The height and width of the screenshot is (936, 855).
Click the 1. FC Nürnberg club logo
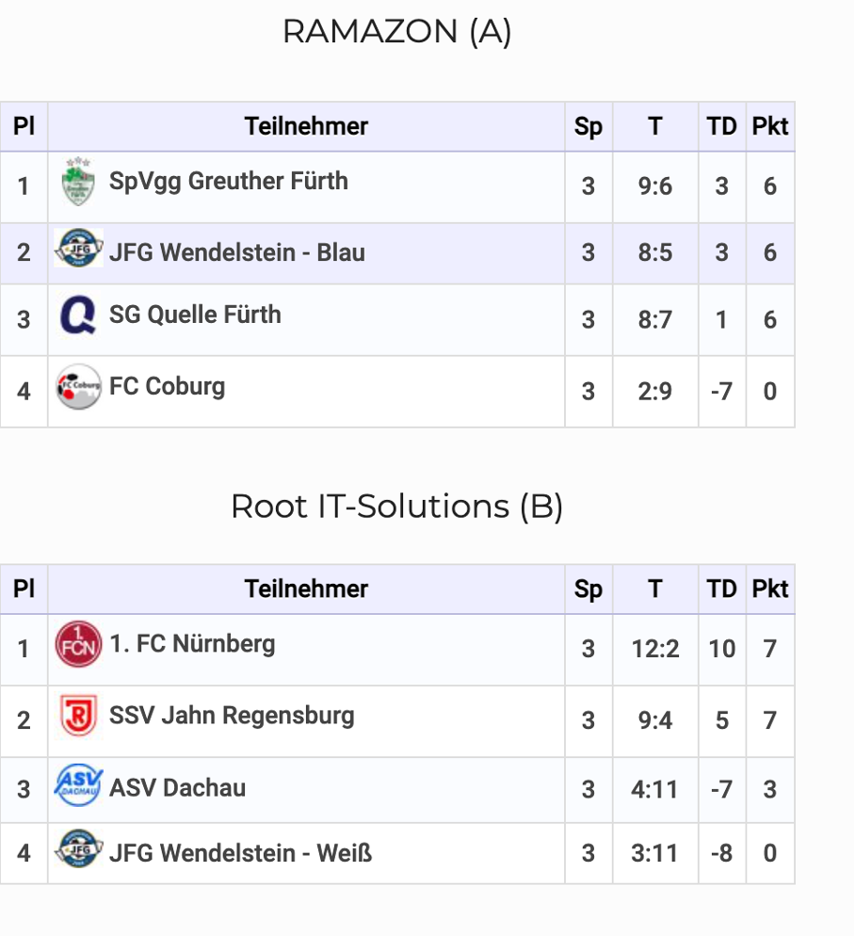[x=78, y=645]
